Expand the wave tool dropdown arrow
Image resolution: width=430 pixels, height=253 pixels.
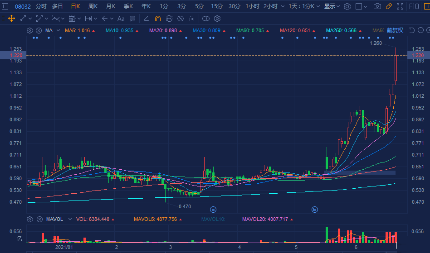coord(63,19)
